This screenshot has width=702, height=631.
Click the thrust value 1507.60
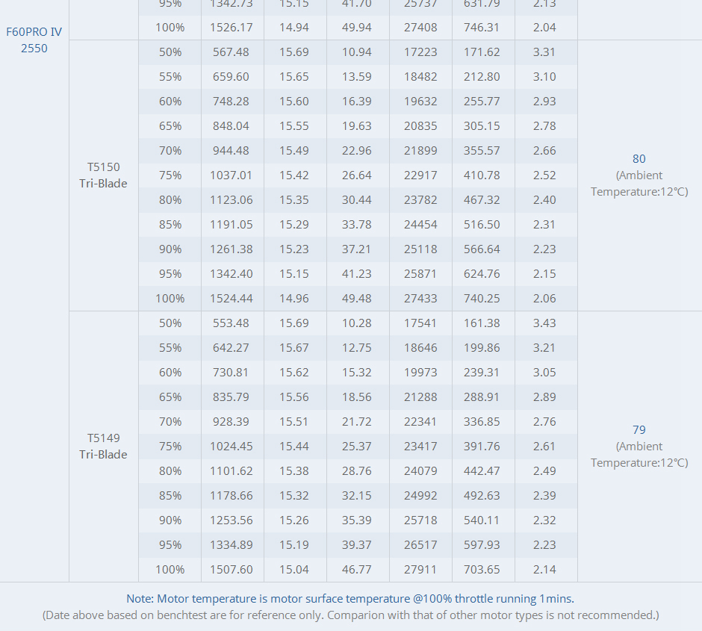tap(232, 570)
